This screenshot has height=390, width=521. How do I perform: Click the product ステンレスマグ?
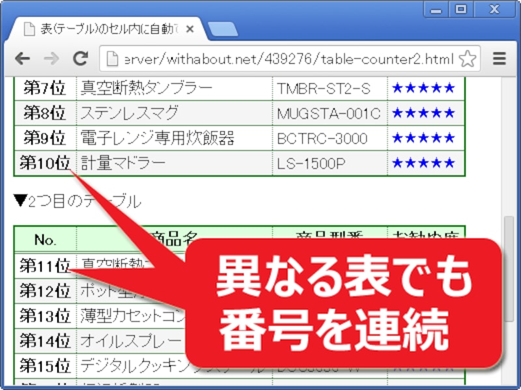click(x=130, y=113)
